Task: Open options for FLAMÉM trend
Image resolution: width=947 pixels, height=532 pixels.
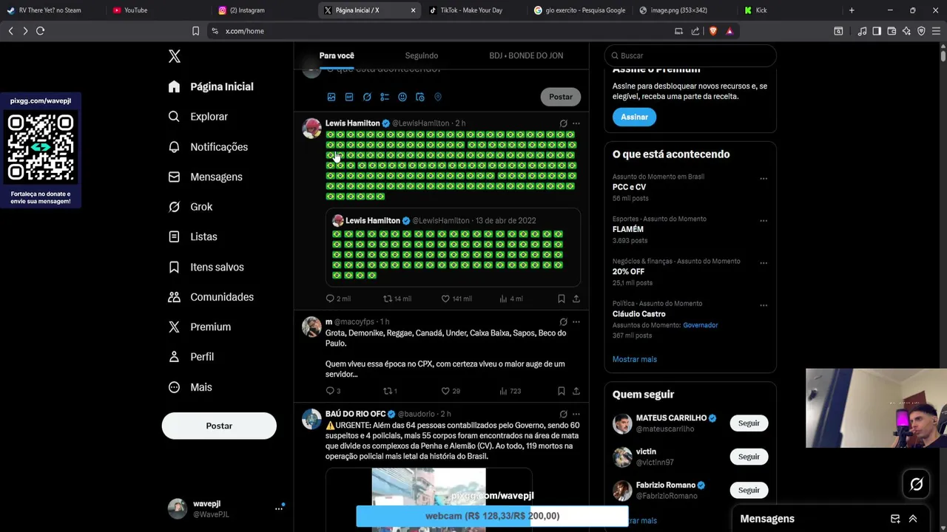Action: [x=764, y=221]
